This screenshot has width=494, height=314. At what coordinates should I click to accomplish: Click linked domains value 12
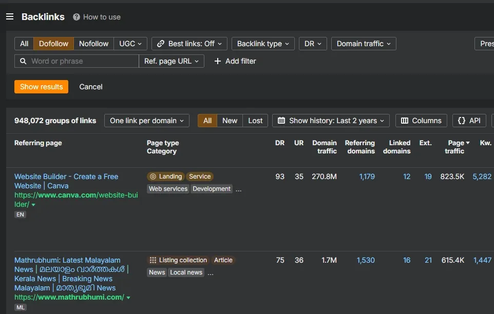(x=407, y=176)
